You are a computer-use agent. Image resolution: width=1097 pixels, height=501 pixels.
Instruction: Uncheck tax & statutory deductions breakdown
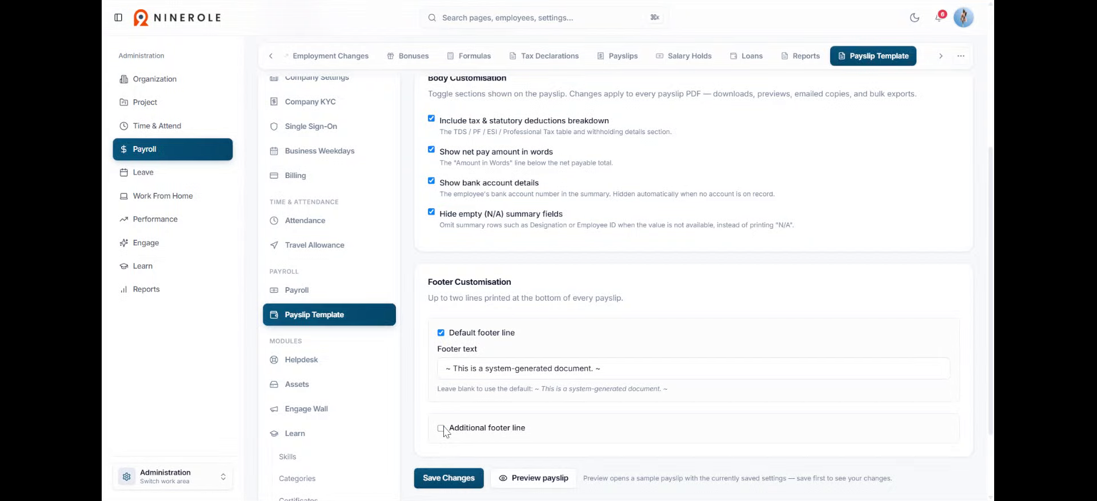tap(431, 119)
